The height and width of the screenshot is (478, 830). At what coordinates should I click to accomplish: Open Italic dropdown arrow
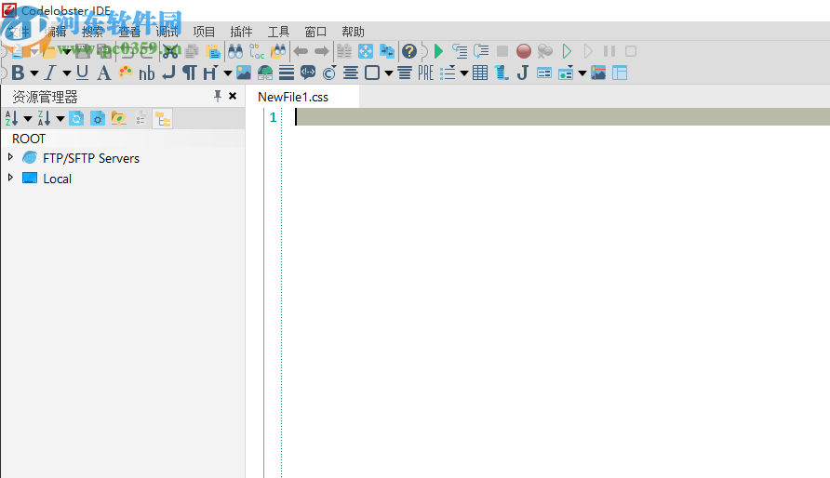pyautogui.click(x=67, y=73)
